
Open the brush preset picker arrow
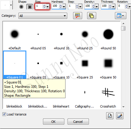[11, 5]
